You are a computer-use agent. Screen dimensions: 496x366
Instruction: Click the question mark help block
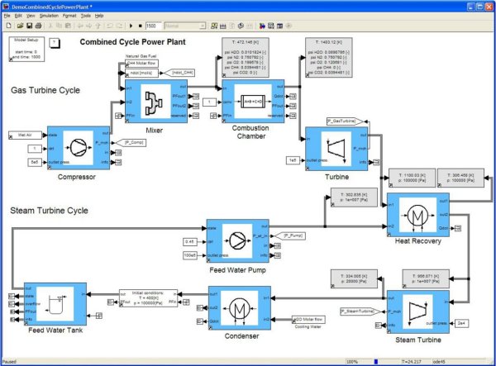55,43
